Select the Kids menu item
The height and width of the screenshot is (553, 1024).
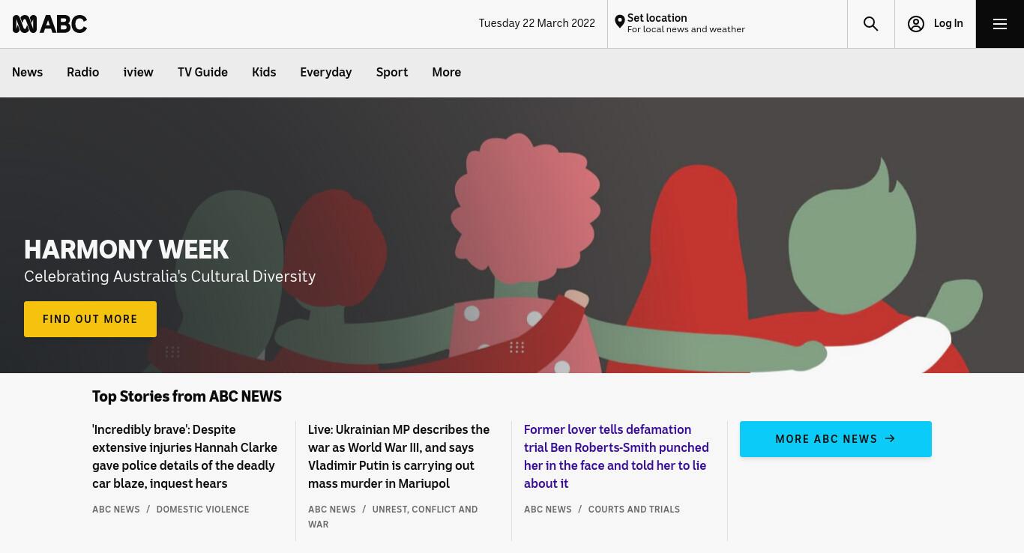(264, 73)
